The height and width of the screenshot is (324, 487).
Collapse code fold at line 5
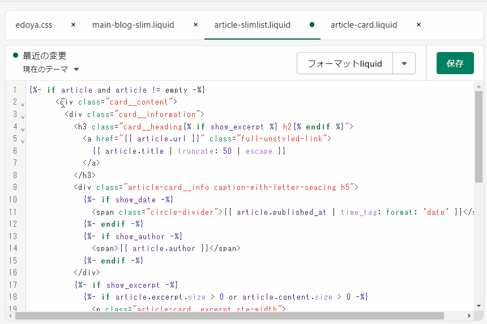pyautogui.click(x=23, y=141)
